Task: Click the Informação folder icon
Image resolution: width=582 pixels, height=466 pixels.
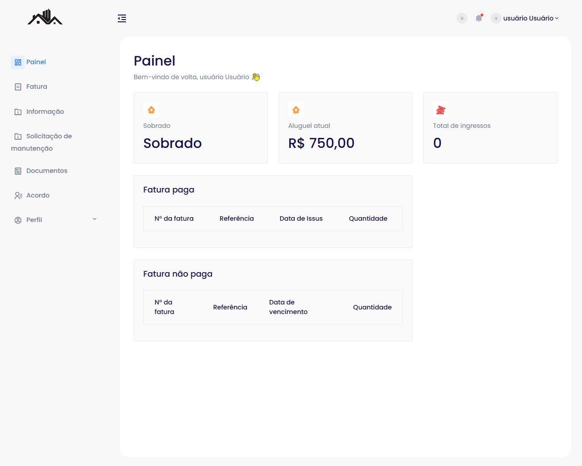Action: coord(18,112)
